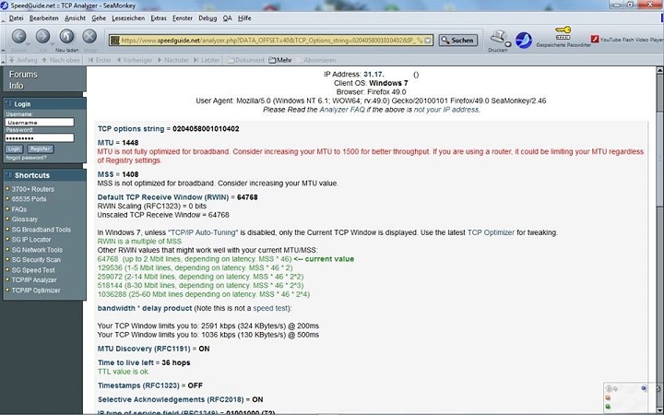Go back with the Back arrow button
The width and height of the screenshot is (664, 415).
19,36
